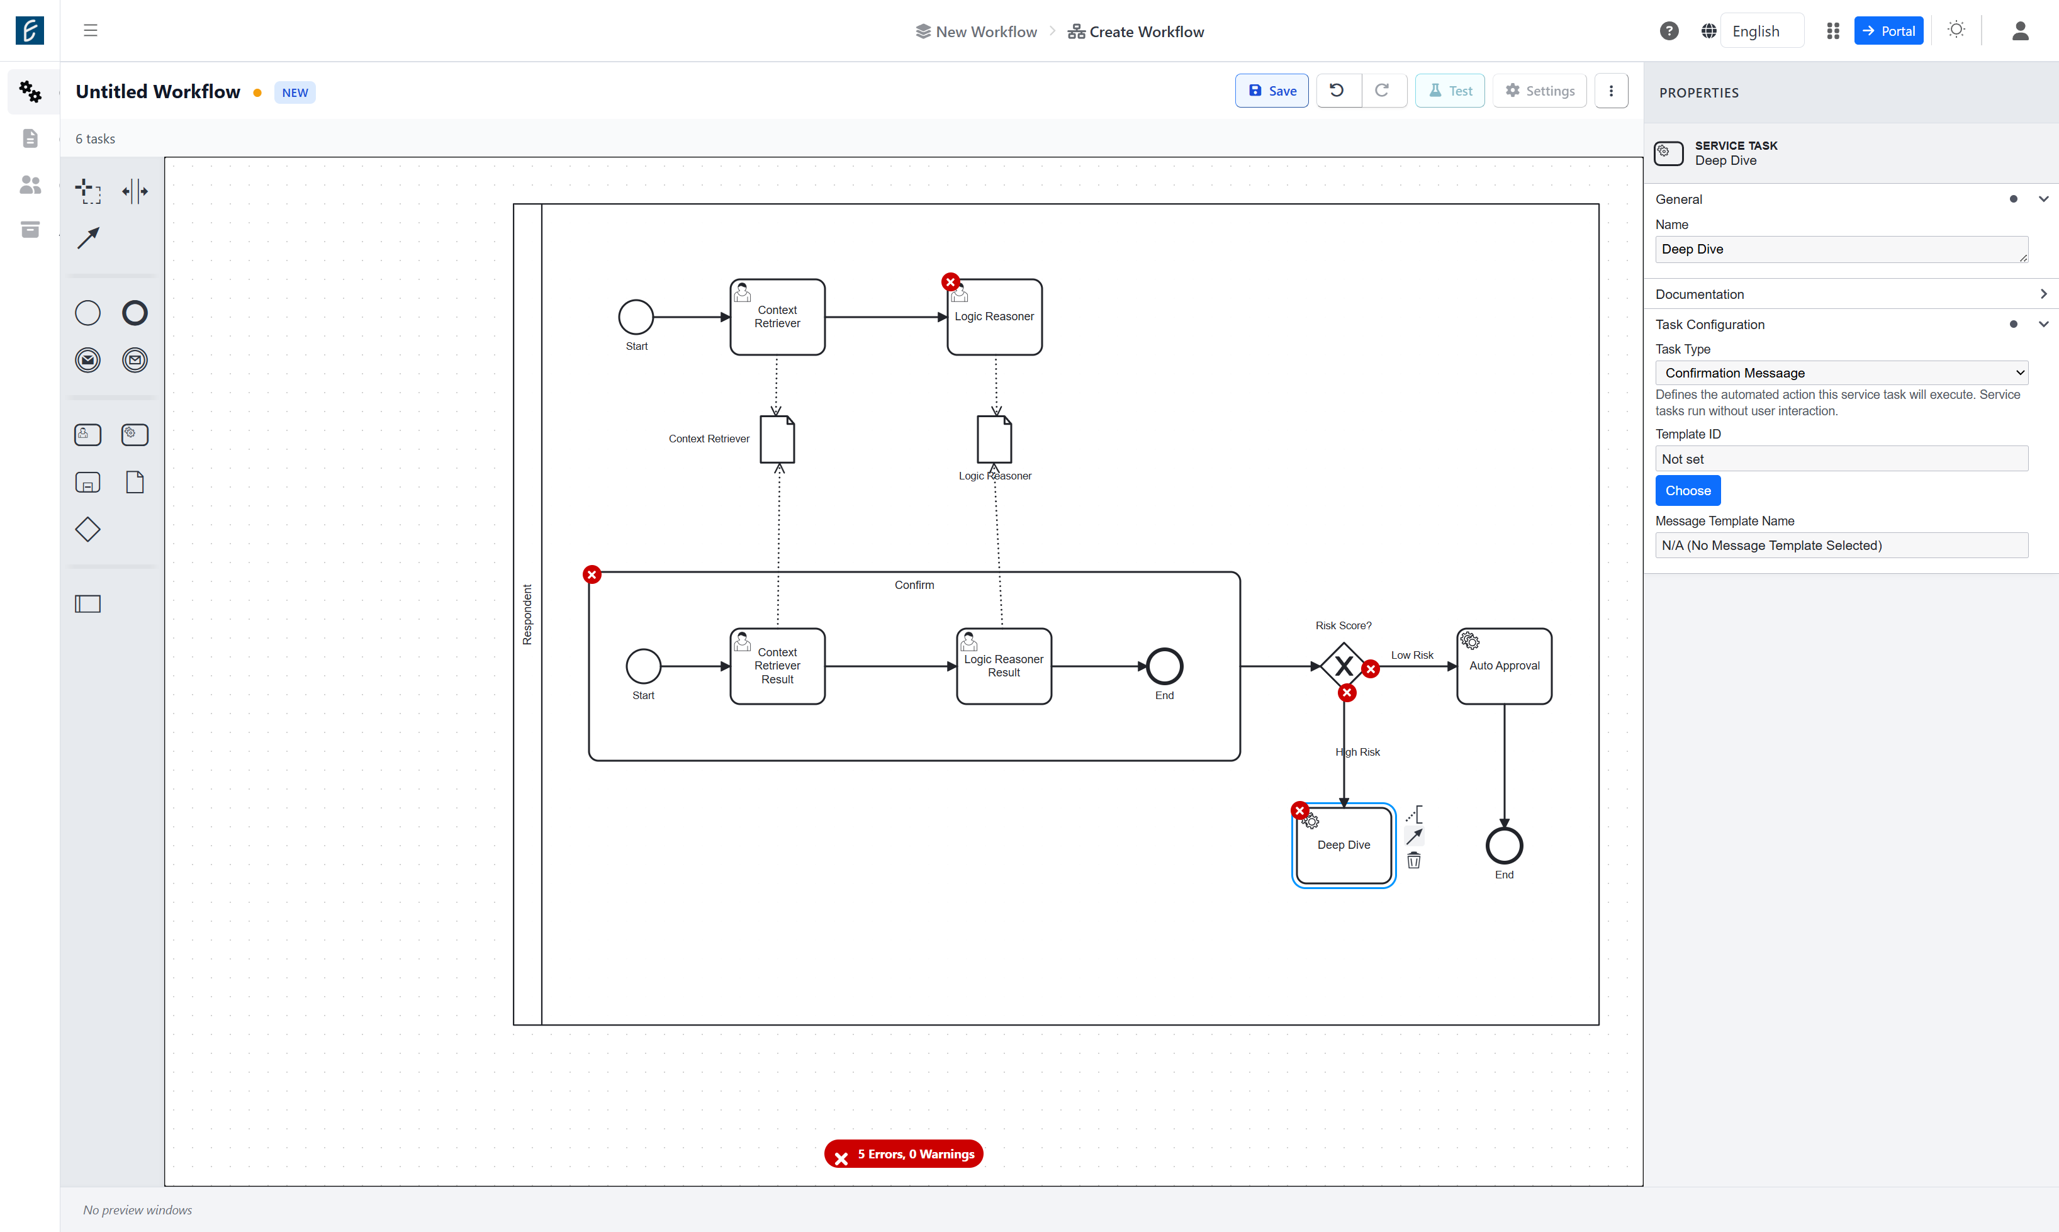The width and height of the screenshot is (2059, 1232).
Task: Collapse the General section
Action: [2043, 199]
